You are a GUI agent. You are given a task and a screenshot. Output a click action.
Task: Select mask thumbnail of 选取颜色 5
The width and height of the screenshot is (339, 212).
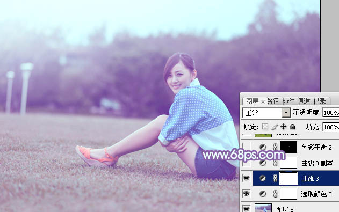point(288,194)
